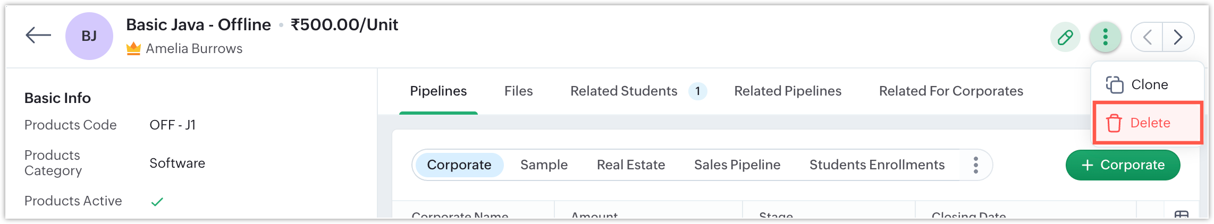Open the three-dot more options menu

point(1105,37)
